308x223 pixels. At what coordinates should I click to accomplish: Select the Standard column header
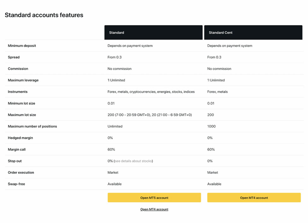tap(153, 32)
